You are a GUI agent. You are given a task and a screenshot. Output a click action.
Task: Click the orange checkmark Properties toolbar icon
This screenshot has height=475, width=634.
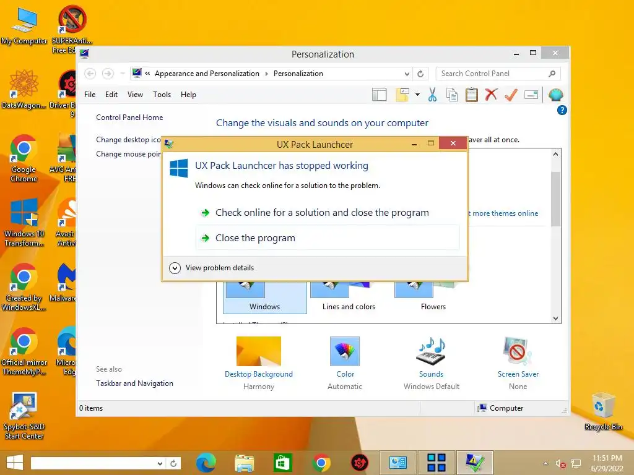[511, 95]
